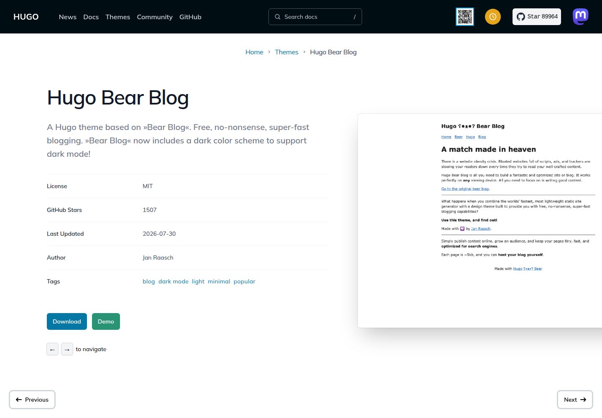
Task: Click the GitHub Stars value 1507
Action: (x=150, y=210)
